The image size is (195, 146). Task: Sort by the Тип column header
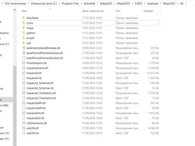tap(118, 11)
